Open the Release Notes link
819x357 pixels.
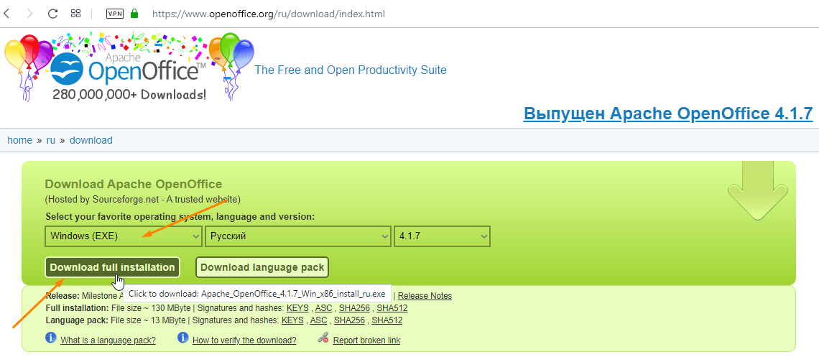[425, 296]
